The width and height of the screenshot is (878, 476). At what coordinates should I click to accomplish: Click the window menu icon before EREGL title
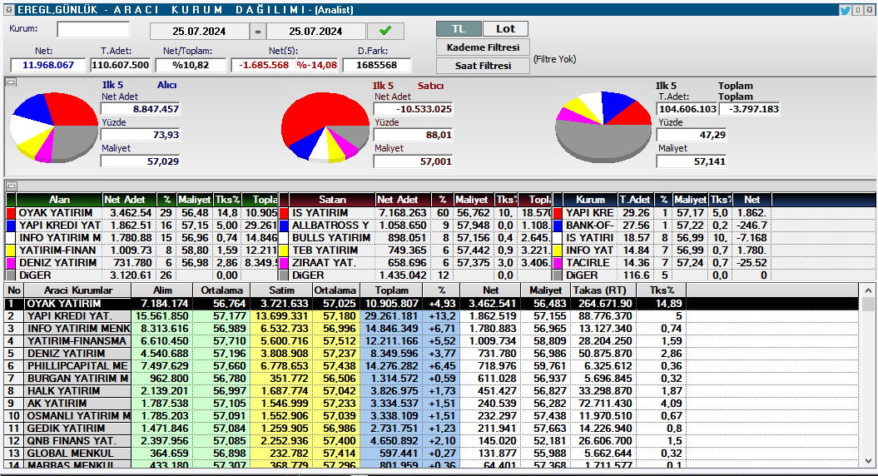coord(9,9)
